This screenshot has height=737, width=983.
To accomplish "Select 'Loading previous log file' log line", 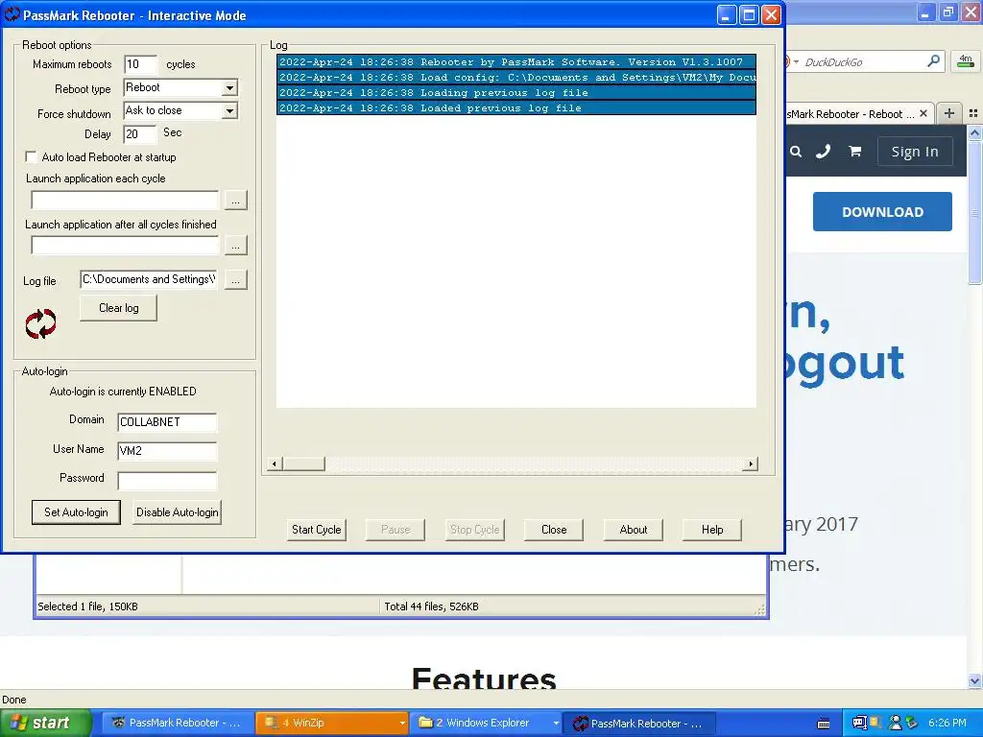I will click(x=515, y=92).
